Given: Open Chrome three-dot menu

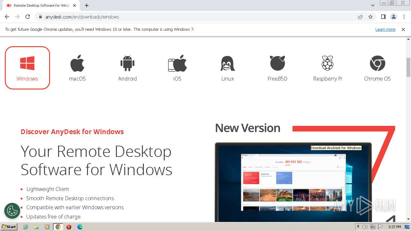Looking at the screenshot, I should [x=404, y=17].
